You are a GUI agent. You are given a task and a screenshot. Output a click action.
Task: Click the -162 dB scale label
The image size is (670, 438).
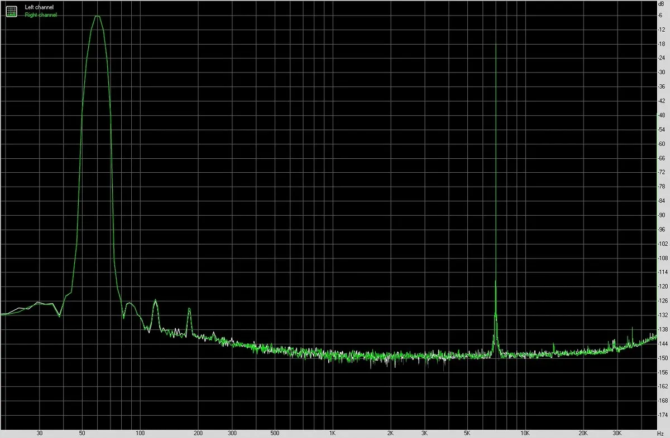click(x=663, y=387)
